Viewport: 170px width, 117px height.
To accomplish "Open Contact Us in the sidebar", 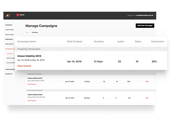I will (x=9, y=74).
